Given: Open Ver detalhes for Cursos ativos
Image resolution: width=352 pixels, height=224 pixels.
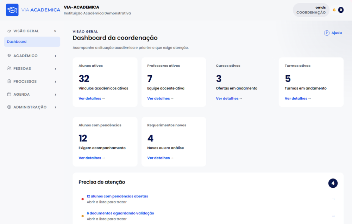Looking at the screenshot, I should pos(229,98).
